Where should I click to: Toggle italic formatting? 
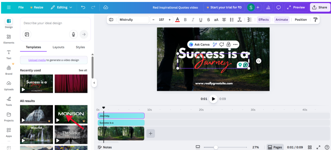(x=193, y=20)
